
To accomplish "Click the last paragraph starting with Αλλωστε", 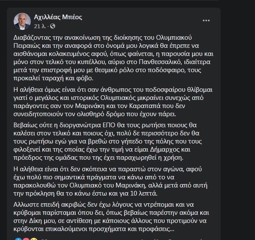I will [111, 217].
